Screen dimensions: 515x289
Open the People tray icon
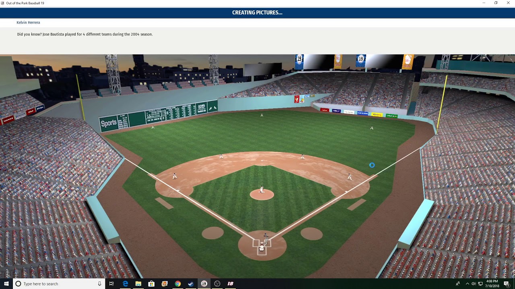458,284
